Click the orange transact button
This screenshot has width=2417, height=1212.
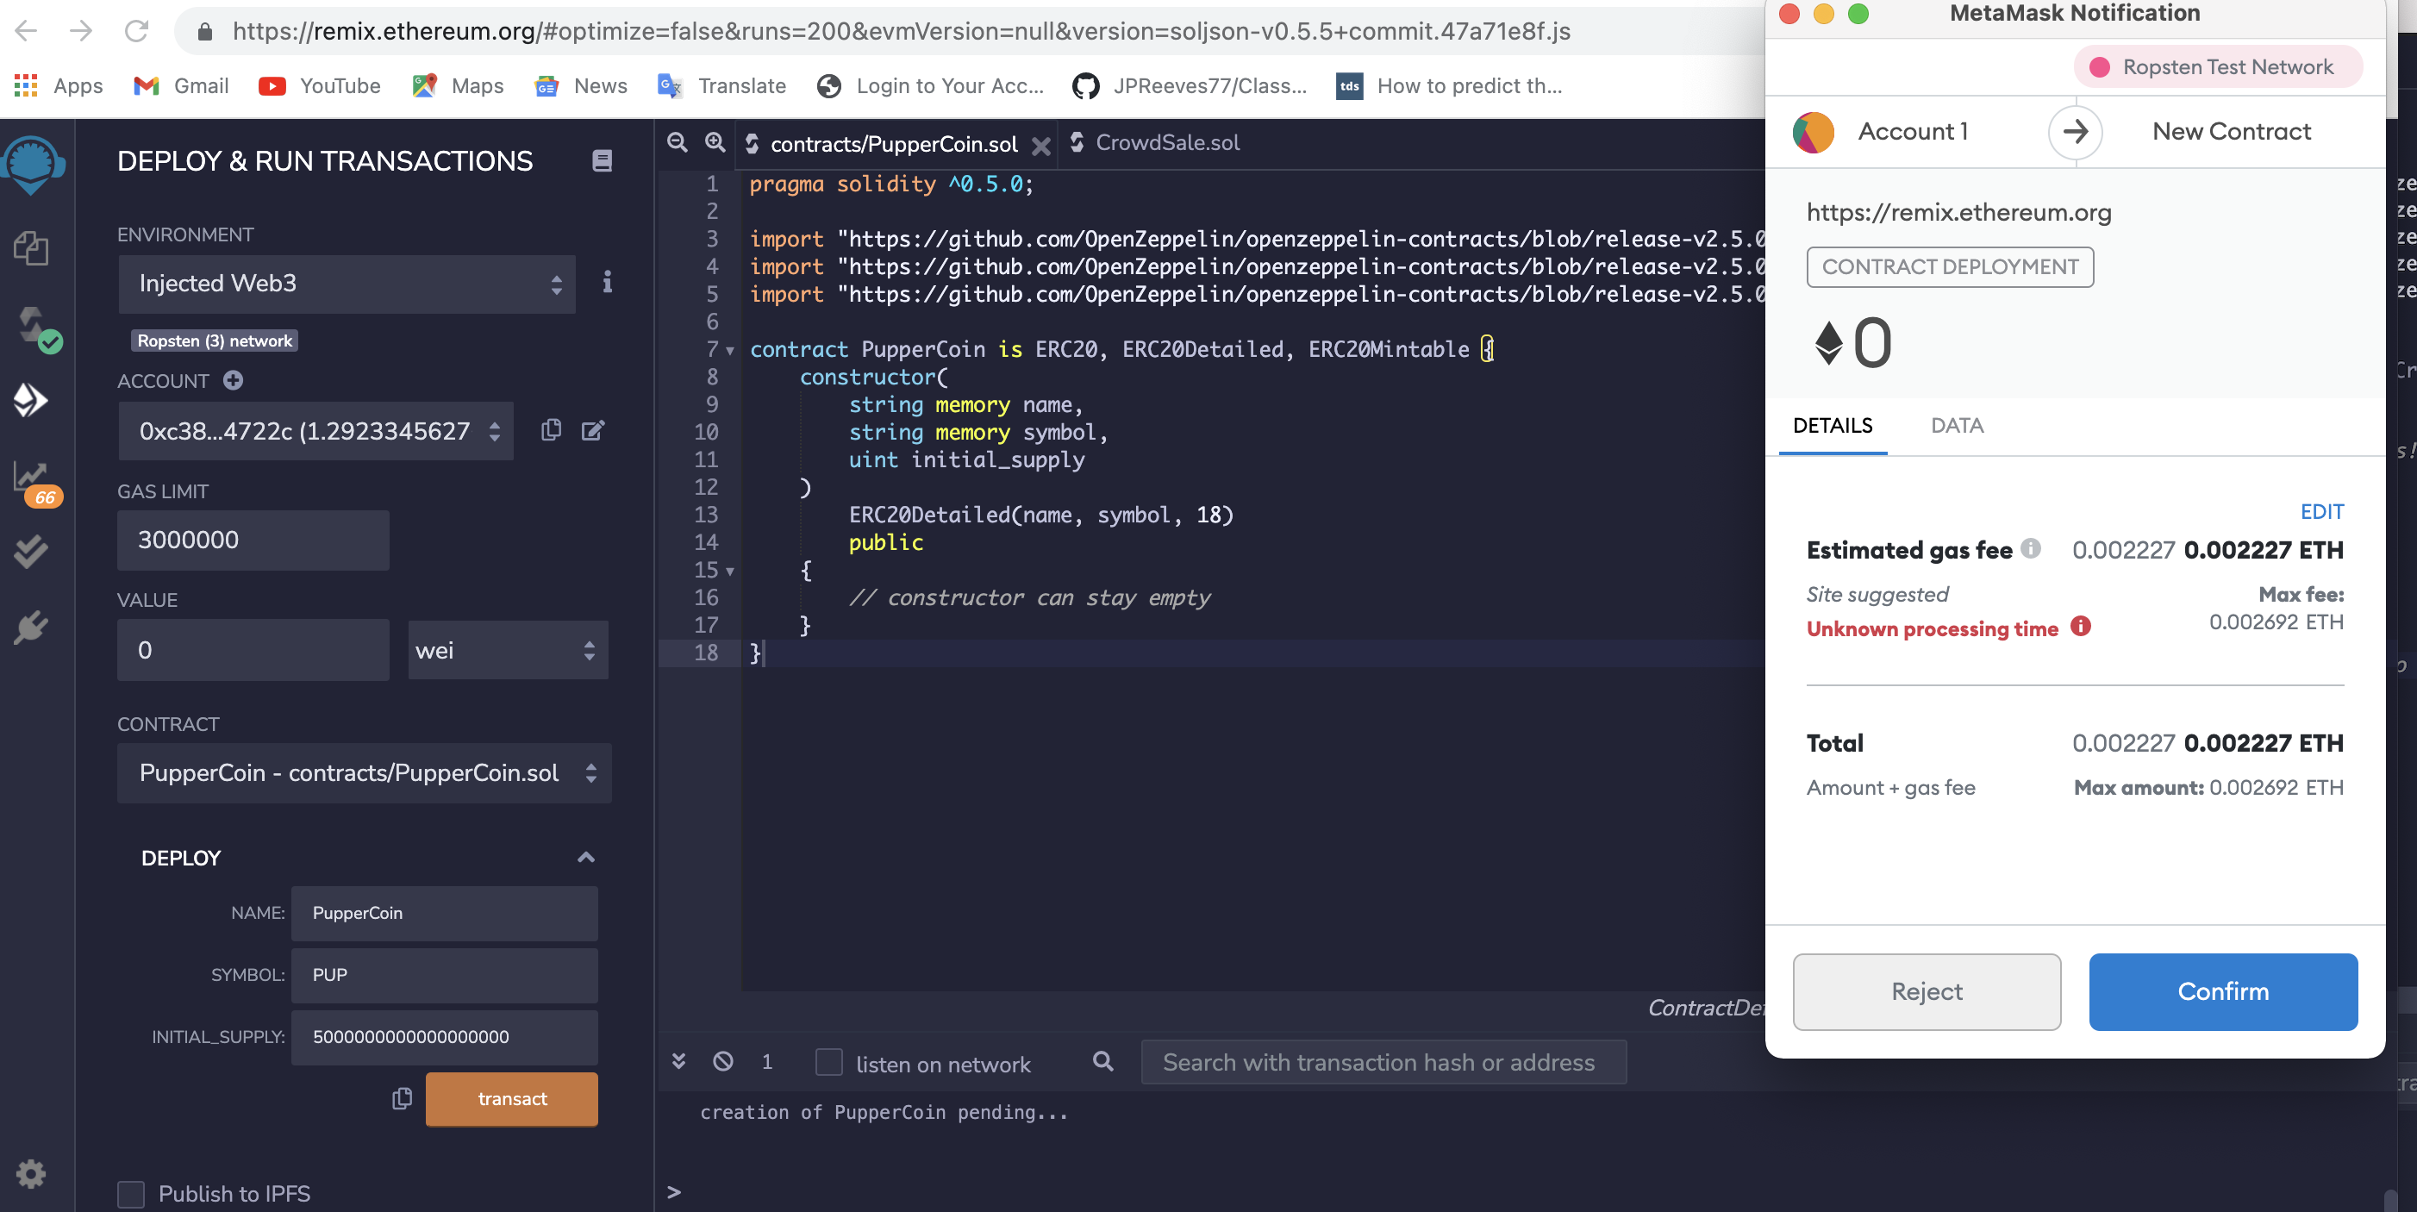click(511, 1098)
